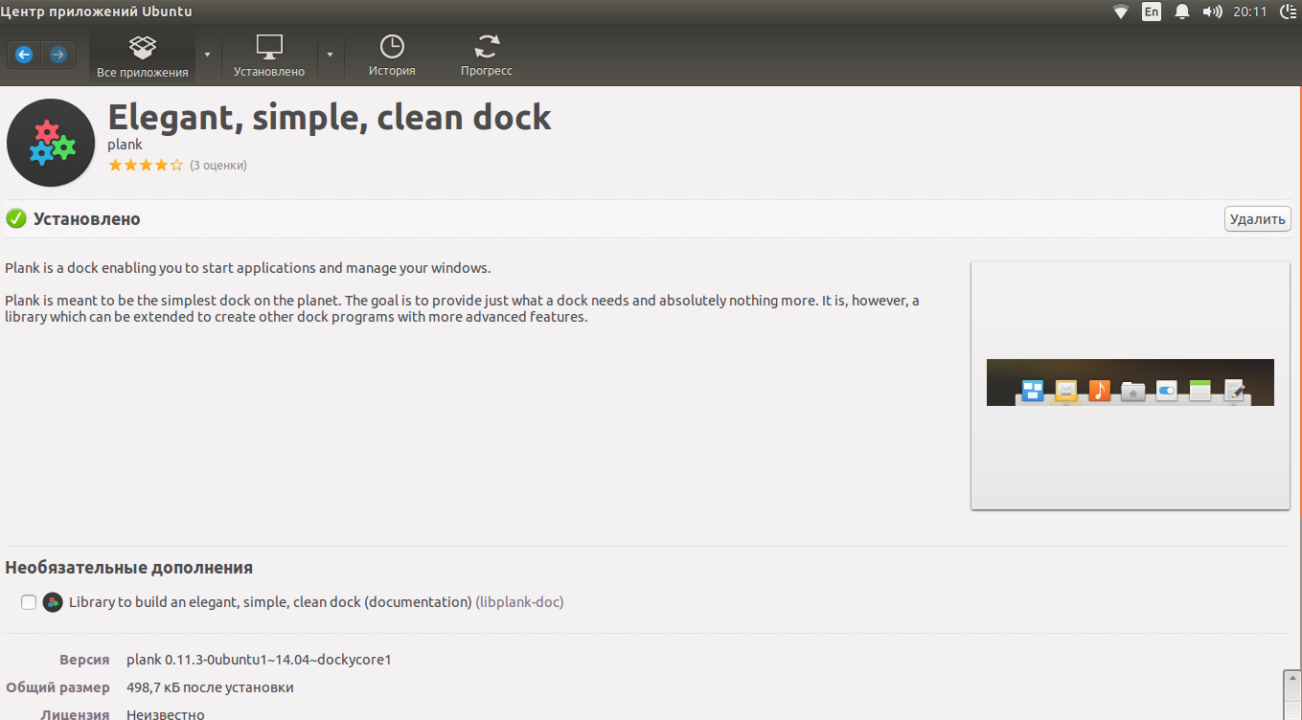The width and height of the screenshot is (1302, 720).
Task: Open the sound volume indicator
Action: (x=1213, y=11)
